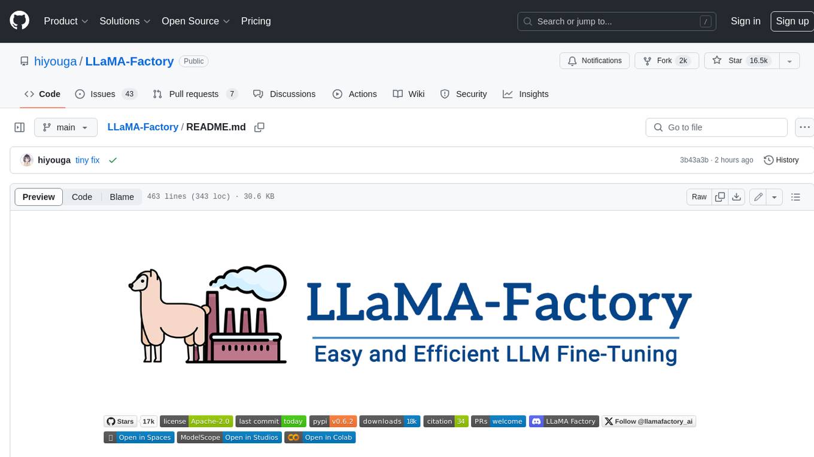814x457 pixels.
Task: Open commit 3b43a3b
Action: click(x=694, y=160)
